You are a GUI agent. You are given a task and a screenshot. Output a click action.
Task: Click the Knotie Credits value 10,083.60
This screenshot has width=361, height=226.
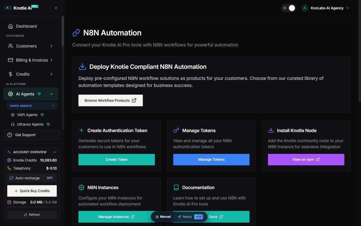coord(48,160)
